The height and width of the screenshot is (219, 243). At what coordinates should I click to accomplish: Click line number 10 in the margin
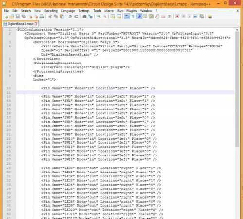point(9,88)
